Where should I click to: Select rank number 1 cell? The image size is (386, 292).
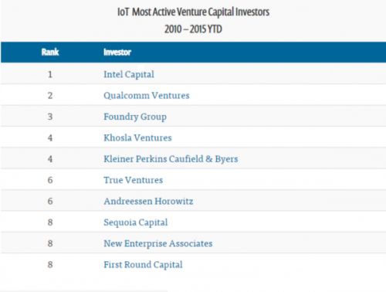pyautogui.click(x=50, y=74)
